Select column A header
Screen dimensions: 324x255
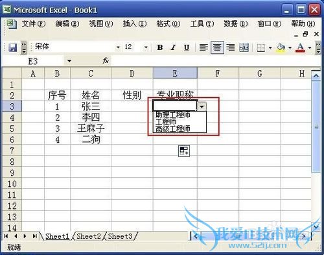tap(33, 73)
